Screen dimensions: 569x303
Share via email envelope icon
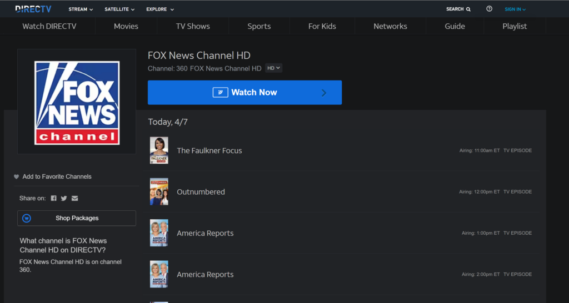coord(75,198)
